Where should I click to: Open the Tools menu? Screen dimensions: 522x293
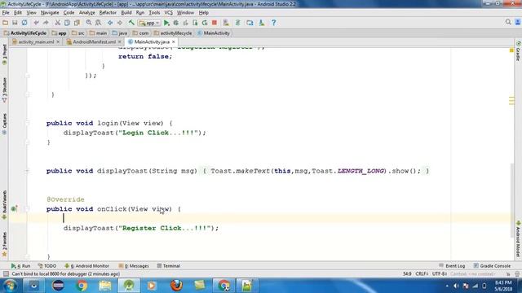click(154, 13)
